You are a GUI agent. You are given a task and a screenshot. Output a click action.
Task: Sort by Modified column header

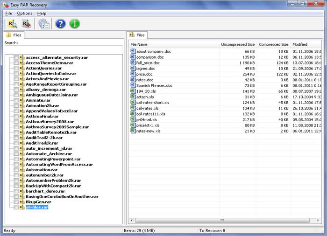pos(306,44)
